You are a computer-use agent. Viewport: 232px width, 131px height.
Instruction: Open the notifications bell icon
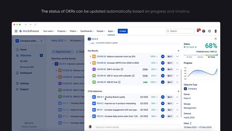tap(198, 31)
